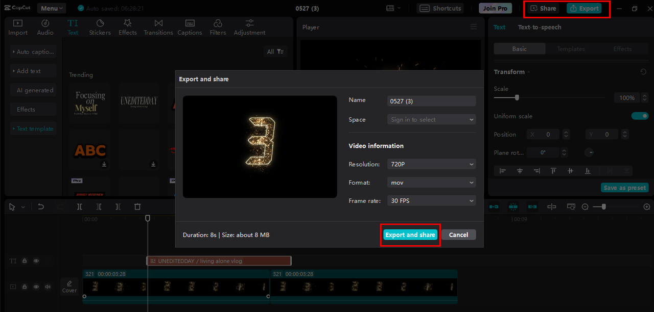Click the Scale slider handle

[517, 97]
